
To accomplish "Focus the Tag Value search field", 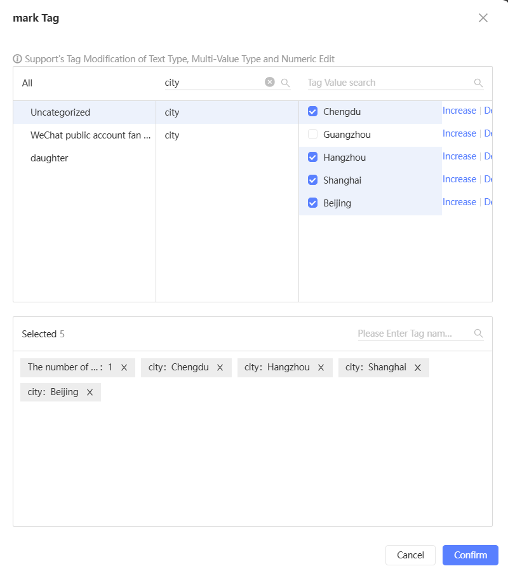I will pos(389,83).
